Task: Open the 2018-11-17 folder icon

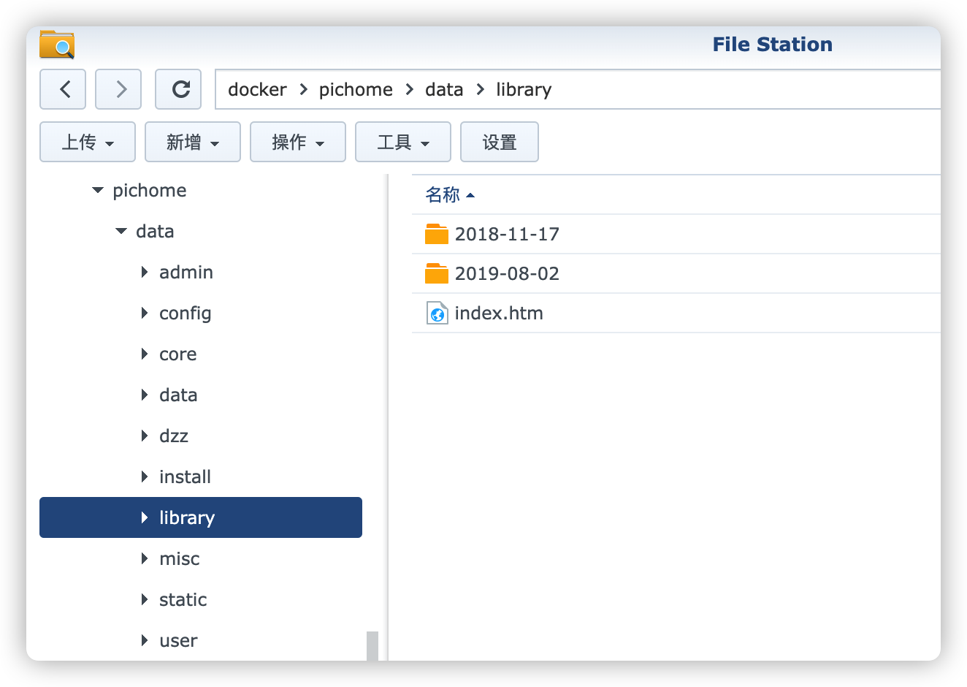Action: pyautogui.click(x=437, y=234)
